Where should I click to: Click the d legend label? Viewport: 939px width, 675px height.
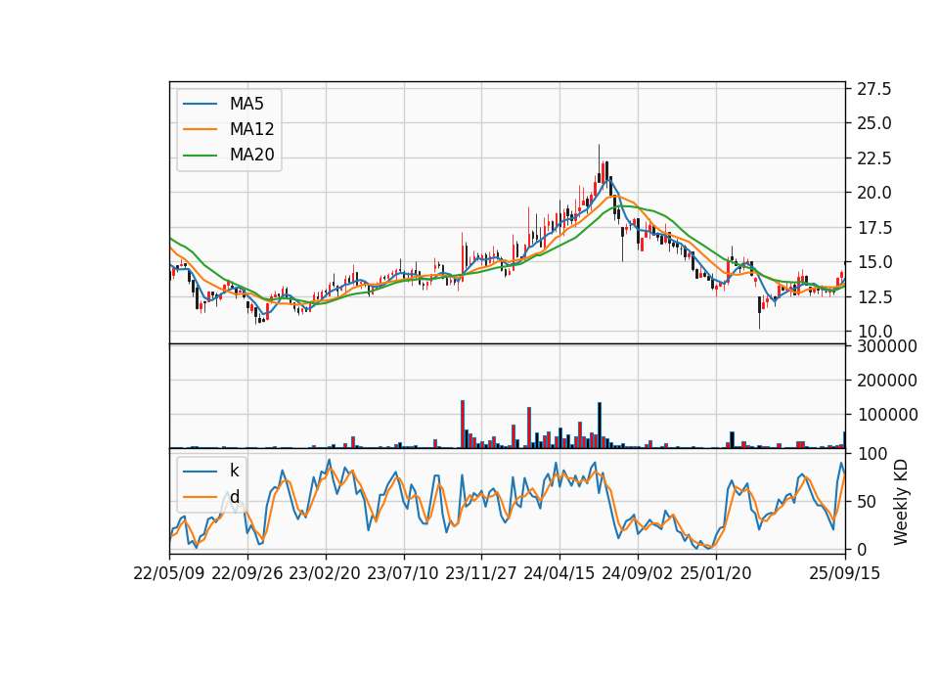click(234, 497)
